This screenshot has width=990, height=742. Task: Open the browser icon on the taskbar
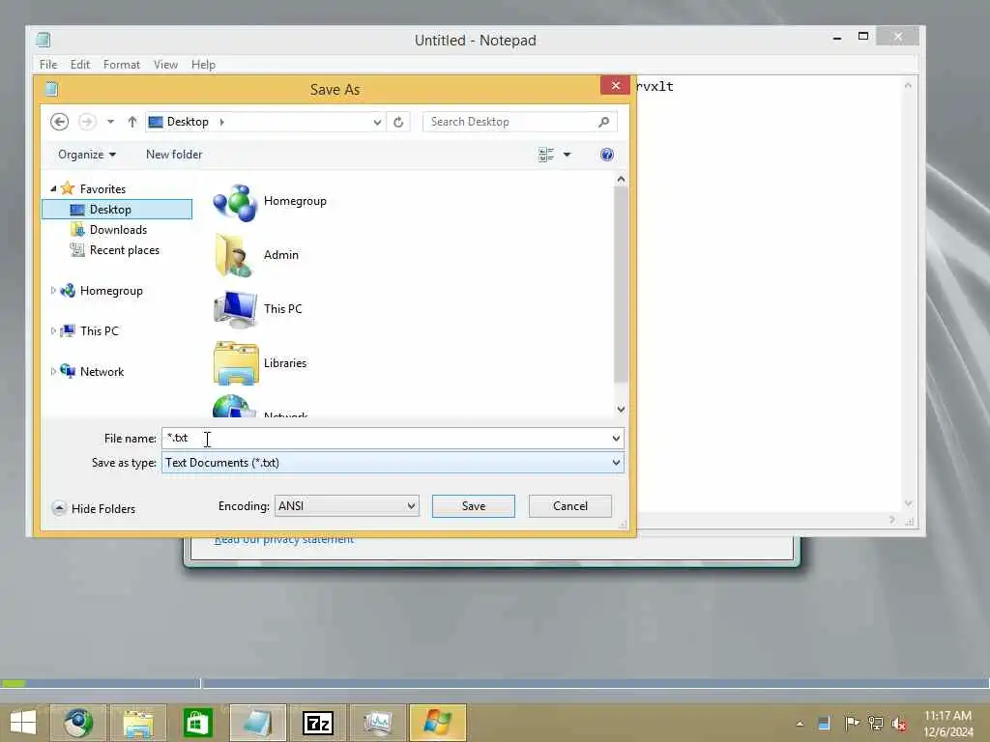pos(78,723)
